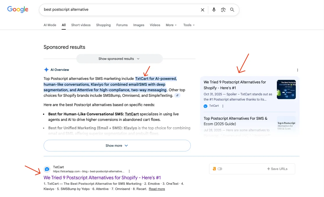Open three-dot menu next to txtcartapp URL
324x197 pixels.
pyautogui.click(x=129, y=171)
